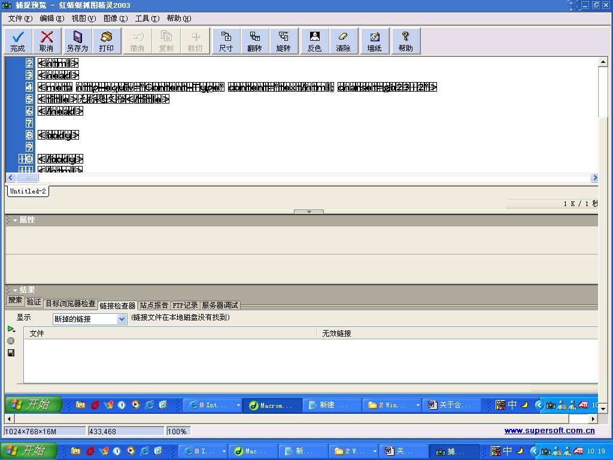Open the 尺寸 (resize) tool
The image size is (613, 460).
point(226,41)
